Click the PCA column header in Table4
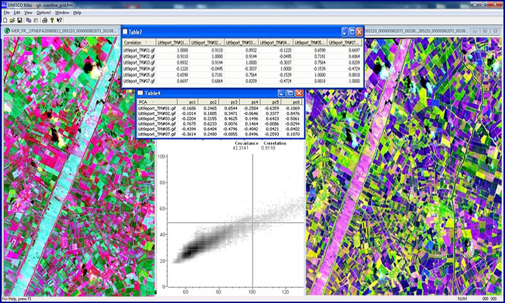The height and width of the screenshot is (303, 505). tap(157, 102)
